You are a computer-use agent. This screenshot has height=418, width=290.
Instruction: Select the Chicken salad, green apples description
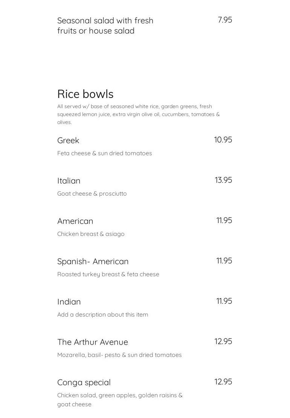120,400
